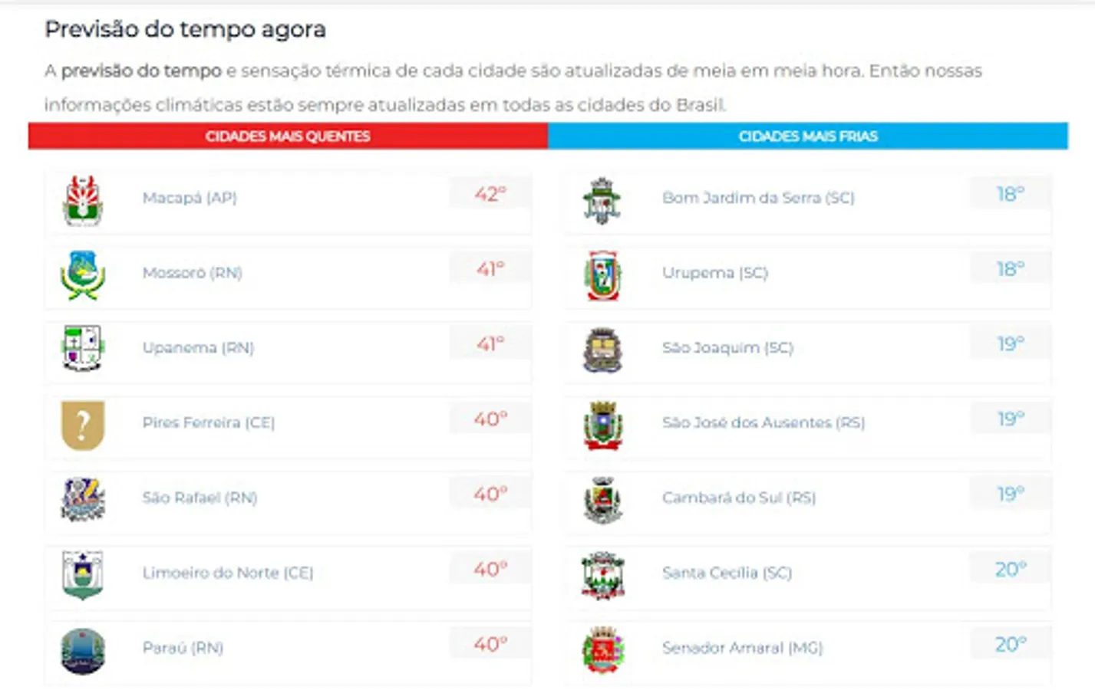Click the bold 'previsão do tempo' link
The width and height of the screenshot is (1095, 690).
coord(141,71)
